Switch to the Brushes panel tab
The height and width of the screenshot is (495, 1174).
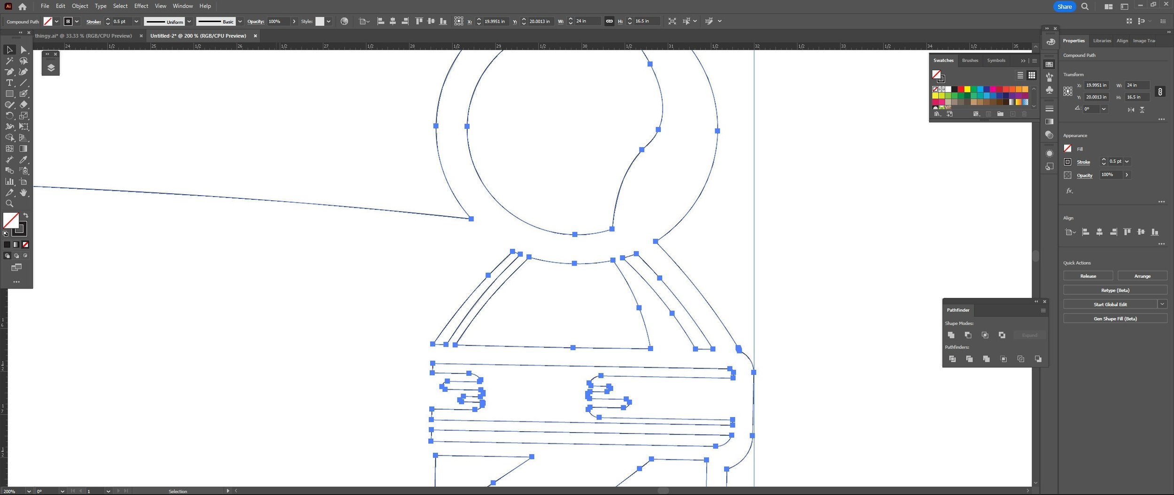click(x=970, y=61)
